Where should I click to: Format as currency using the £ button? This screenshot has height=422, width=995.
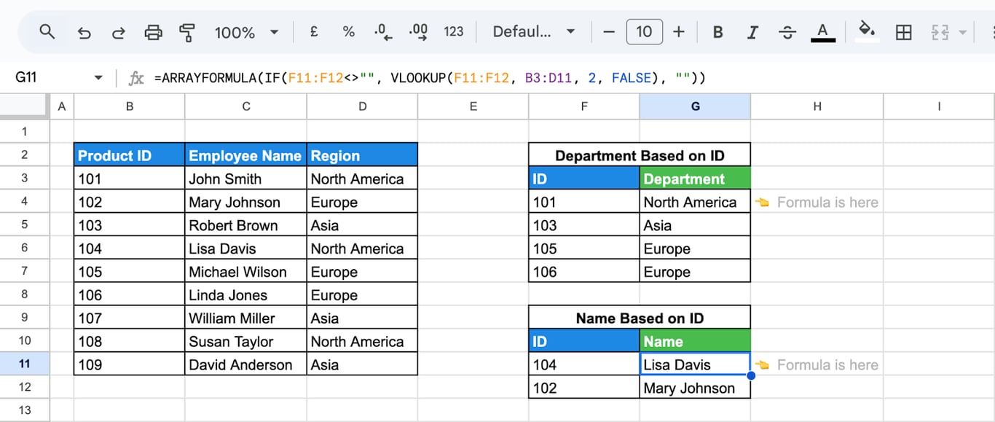pos(314,32)
